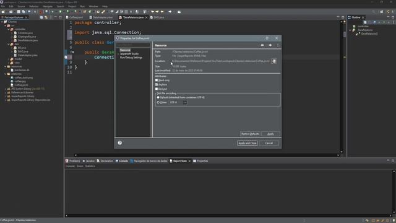This screenshot has width=396, height=223.
Task: Open the Run menu
Action: pos(82,6)
